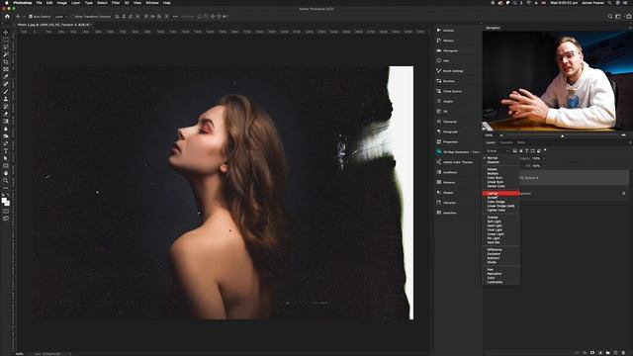Select the Hand tool
Screen dimensions: 633x356
(x=6, y=173)
